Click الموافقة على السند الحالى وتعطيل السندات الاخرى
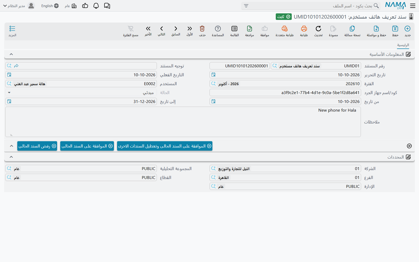Viewport: 419px width, 262px height. tap(165, 146)
